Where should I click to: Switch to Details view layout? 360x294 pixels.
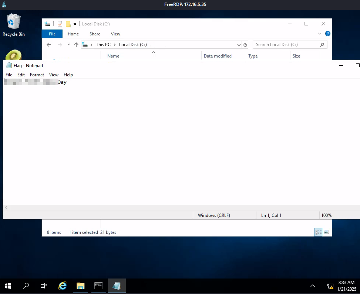[318, 232]
